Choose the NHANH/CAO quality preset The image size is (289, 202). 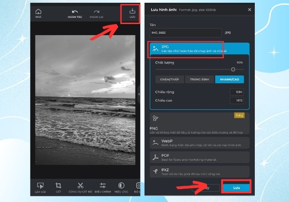[x=229, y=79]
